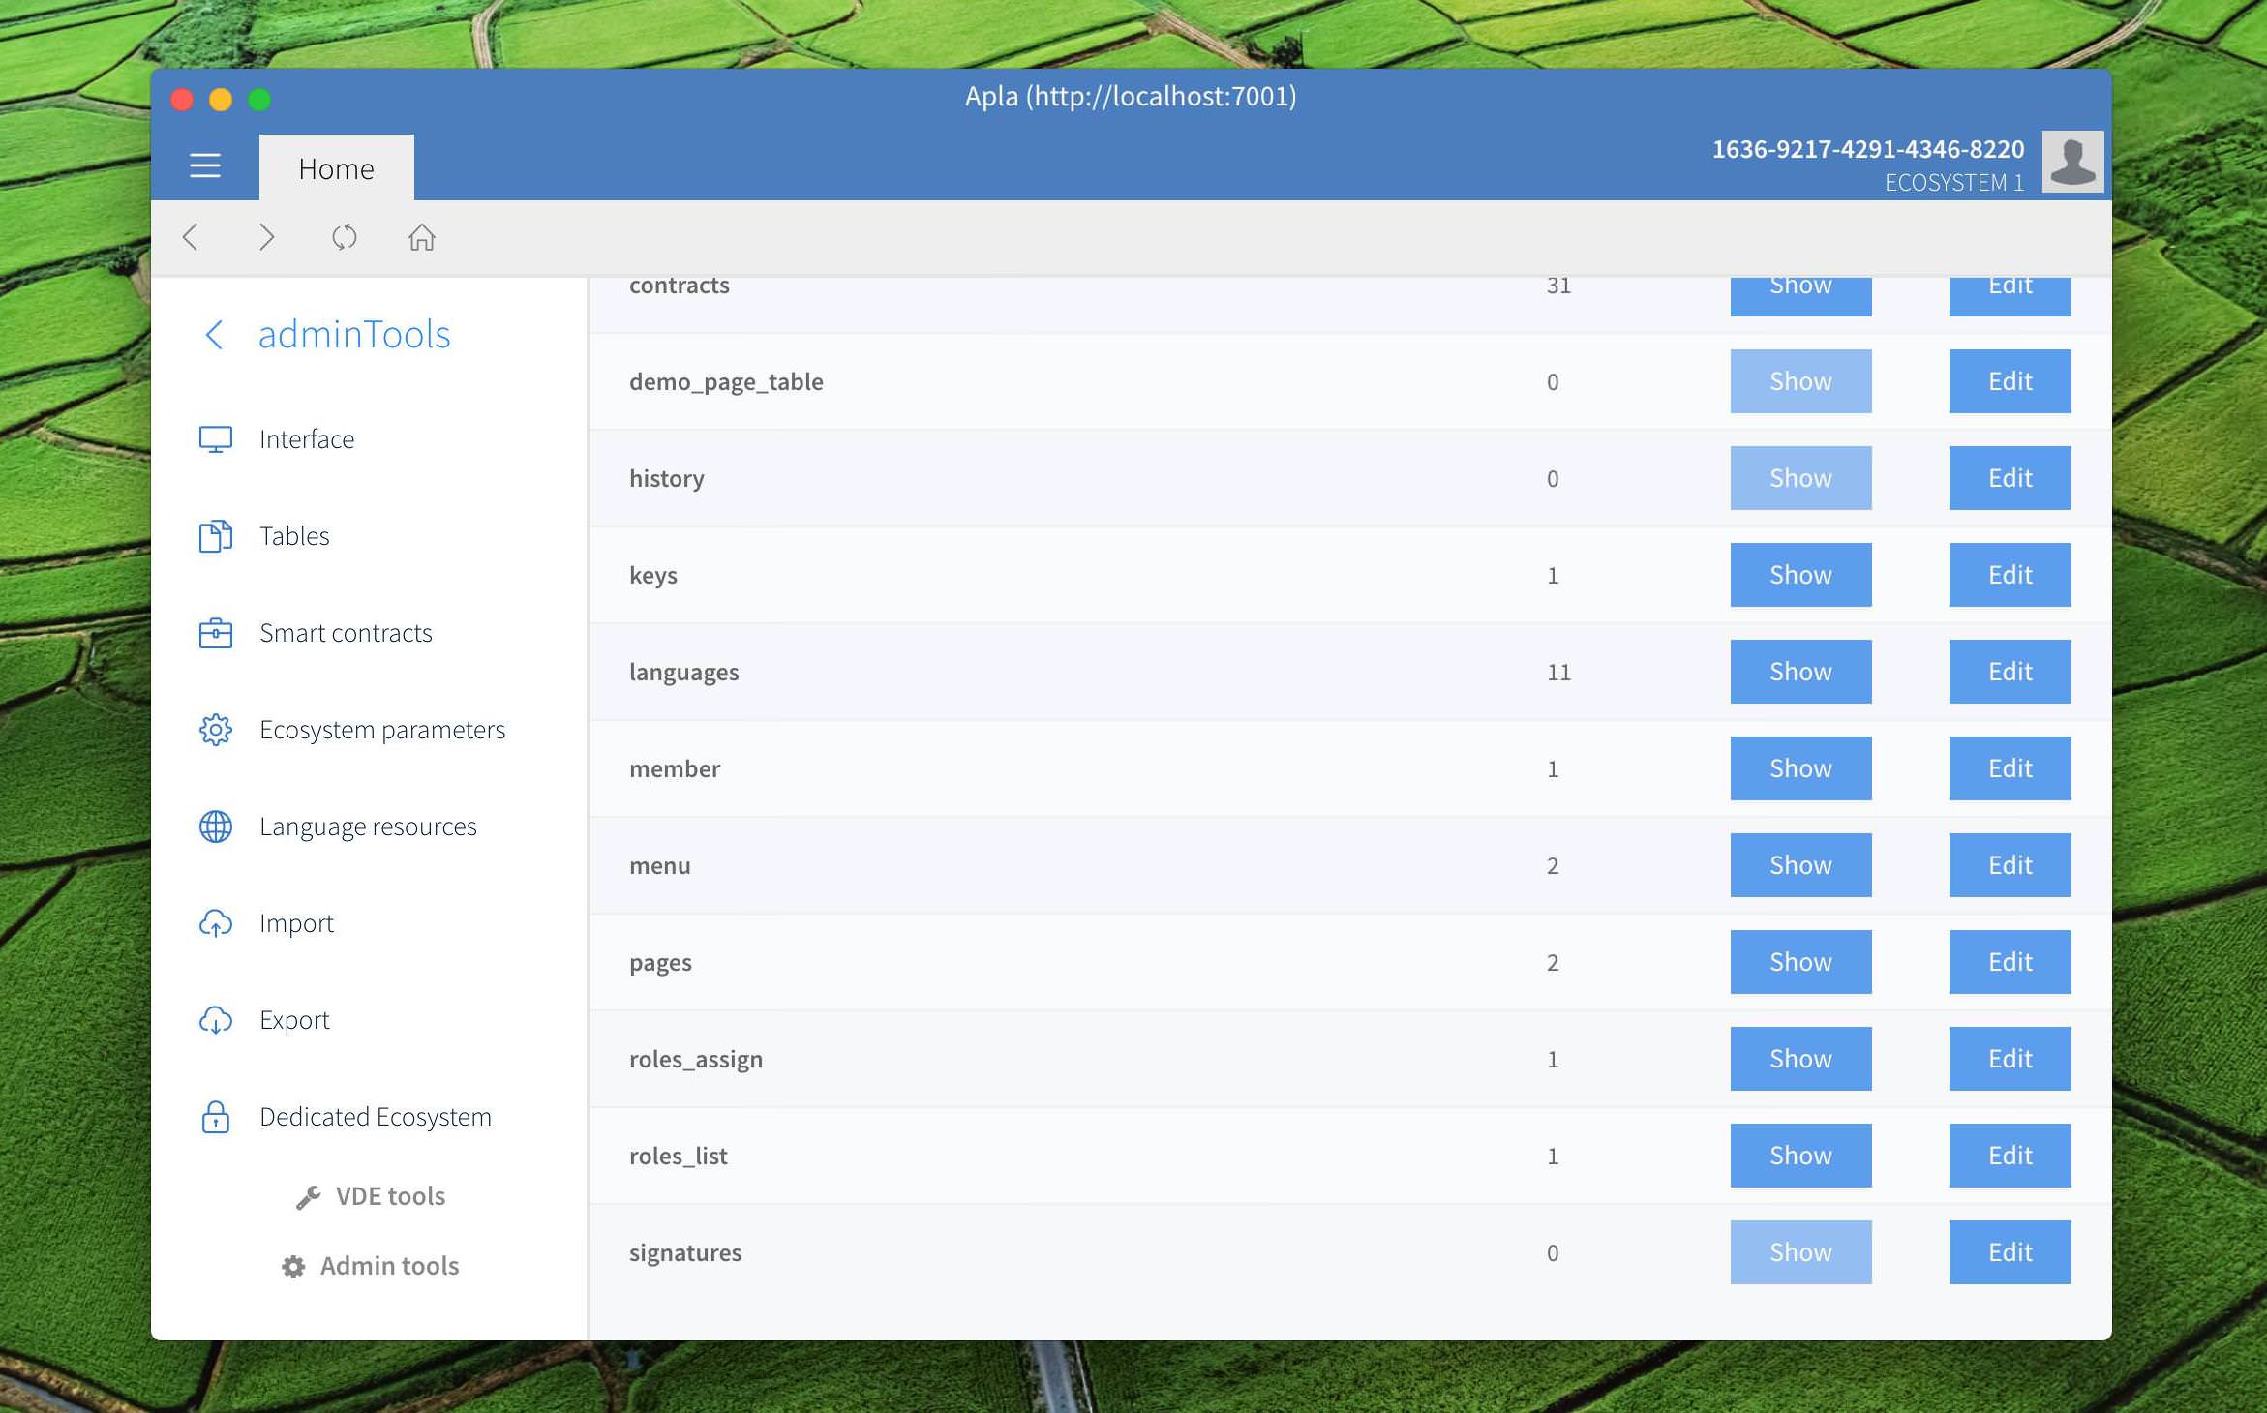
Task: Go to home via house icon
Action: (421, 237)
